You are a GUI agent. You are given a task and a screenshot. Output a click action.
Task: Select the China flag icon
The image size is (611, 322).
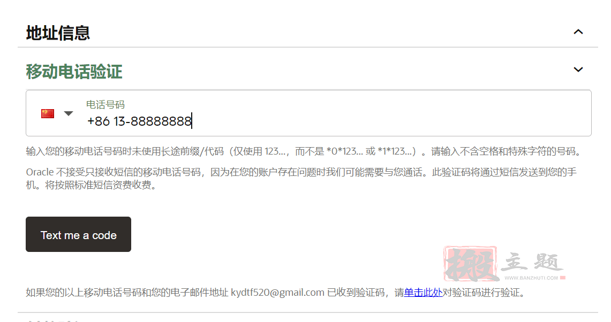coord(48,114)
